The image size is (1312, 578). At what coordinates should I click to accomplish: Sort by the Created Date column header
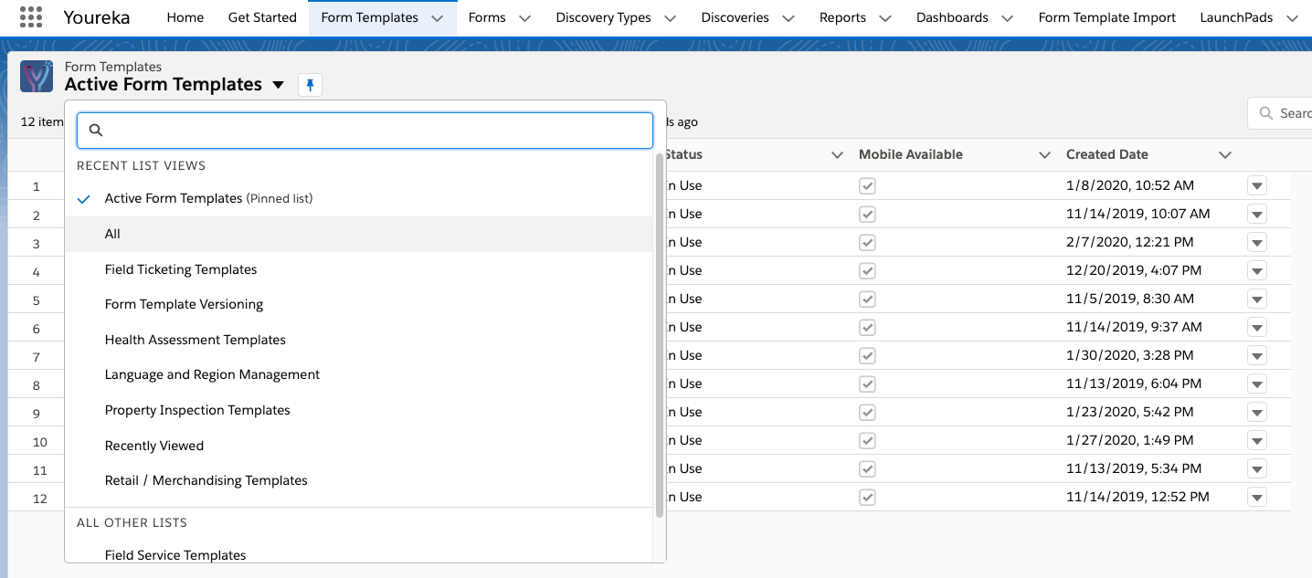pyautogui.click(x=1107, y=155)
